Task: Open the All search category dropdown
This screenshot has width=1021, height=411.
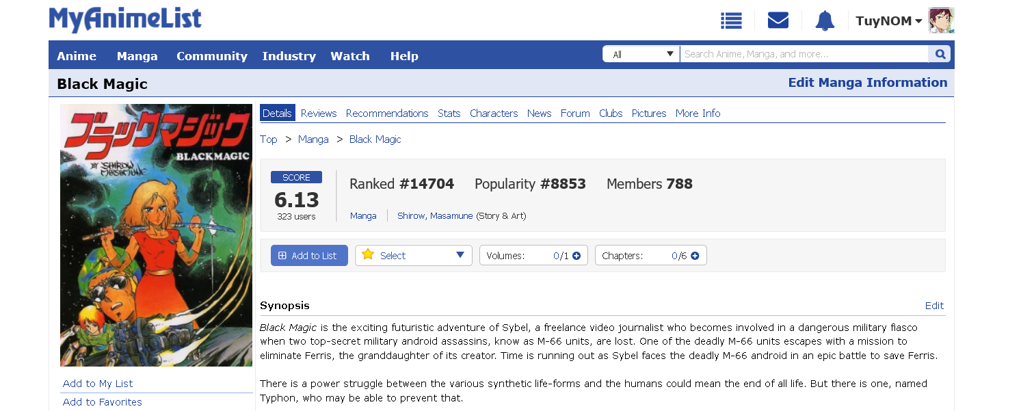Action: coord(641,54)
